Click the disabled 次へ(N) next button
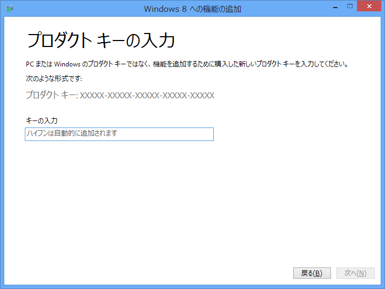This screenshot has width=385, height=289. click(x=355, y=273)
